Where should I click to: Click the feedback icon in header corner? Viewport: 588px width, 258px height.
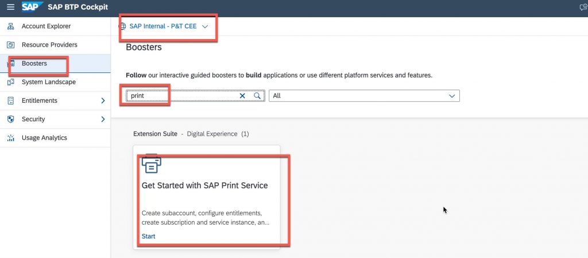(583, 7)
